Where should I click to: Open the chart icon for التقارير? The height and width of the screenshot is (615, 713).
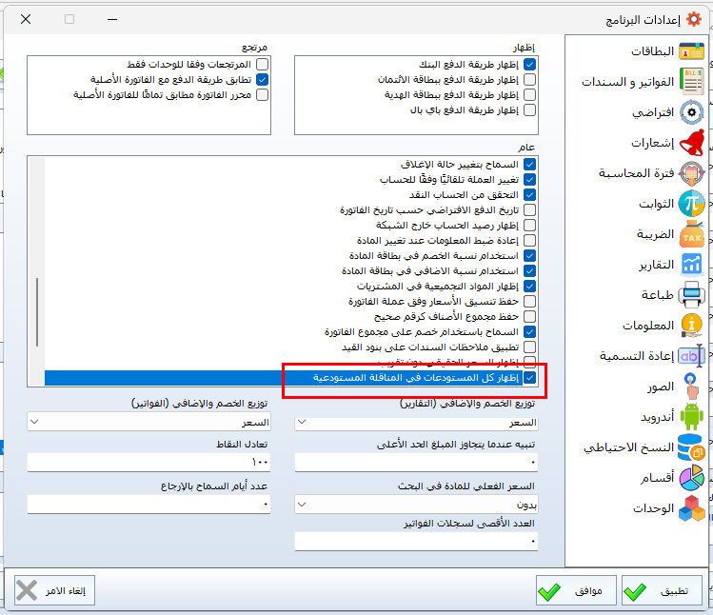pos(692,265)
